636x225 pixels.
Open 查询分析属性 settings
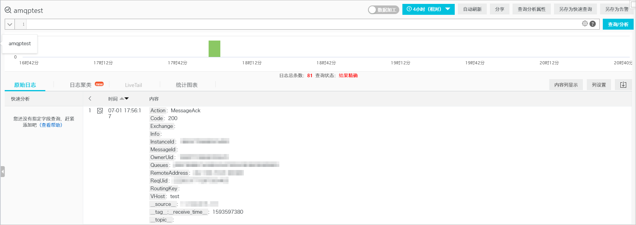(x=532, y=9)
